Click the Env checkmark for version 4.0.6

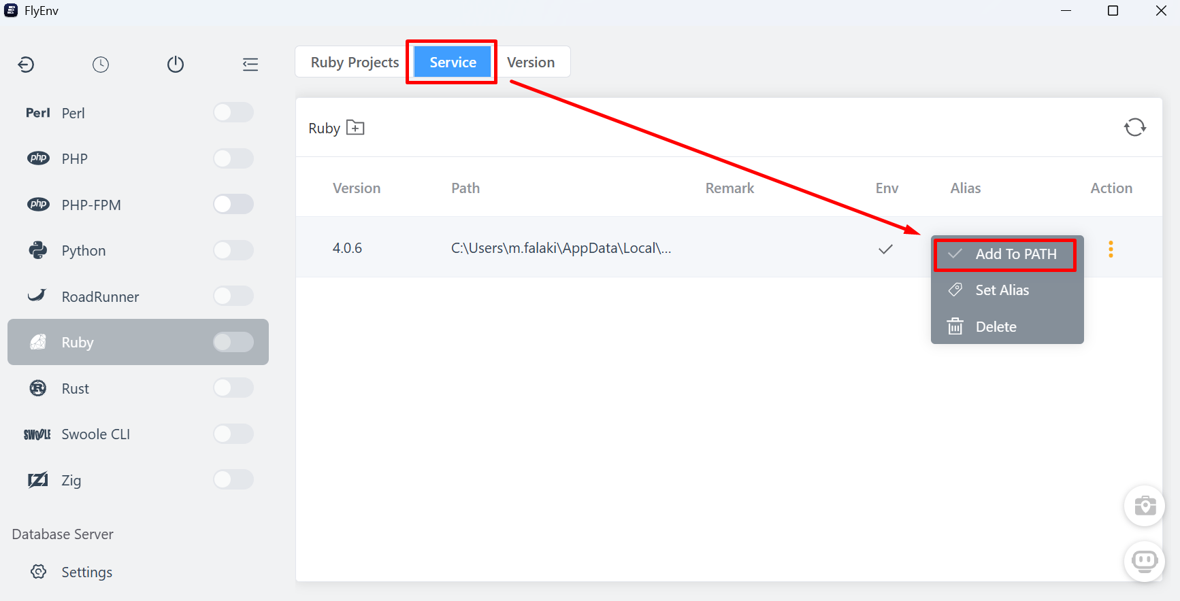[885, 249]
